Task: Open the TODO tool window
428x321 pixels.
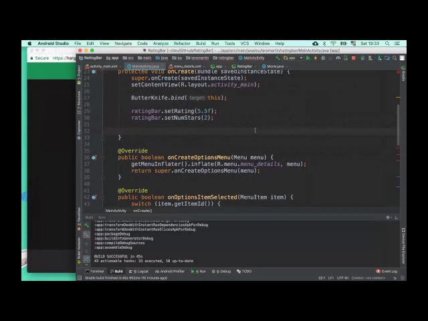Action: click(244, 272)
